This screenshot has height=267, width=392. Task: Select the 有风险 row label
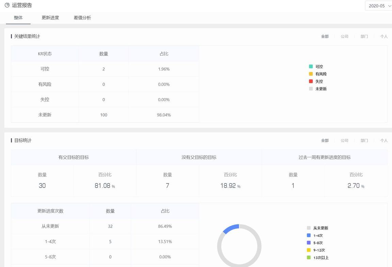point(45,84)
